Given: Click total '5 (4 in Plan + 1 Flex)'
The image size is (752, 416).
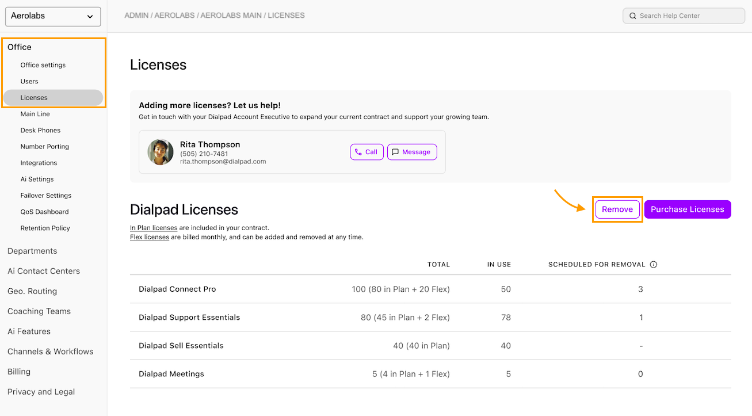Looking at the screenshot, I should 411,374.
